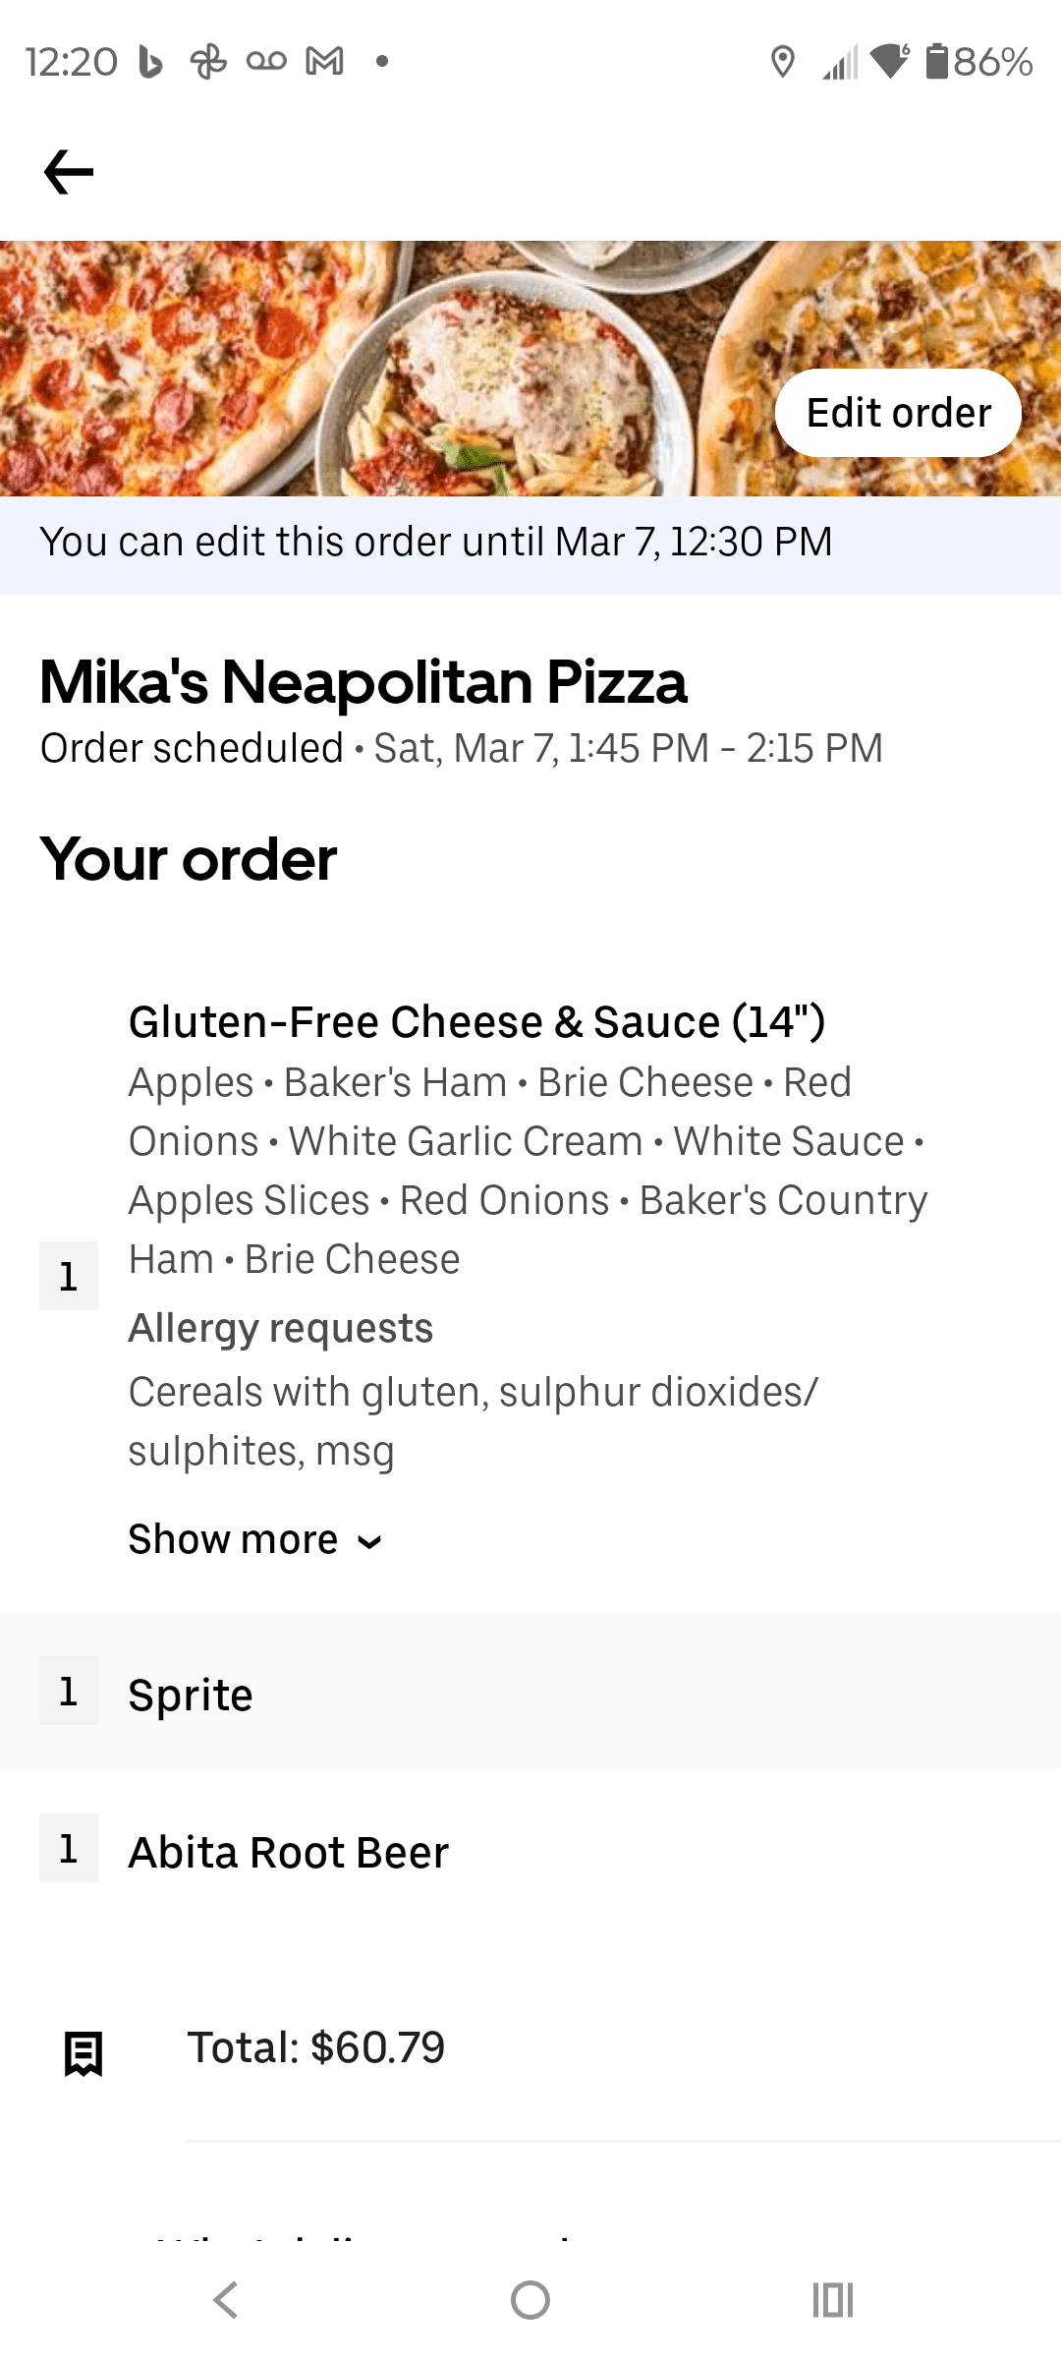Tap the pinwheel fan status icon
Screen dimensions: 1061x2359
click(x=208, y=62)
